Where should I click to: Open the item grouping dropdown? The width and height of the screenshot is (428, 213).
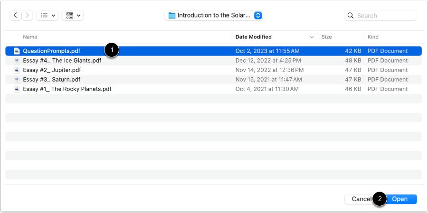coord(73,15)
